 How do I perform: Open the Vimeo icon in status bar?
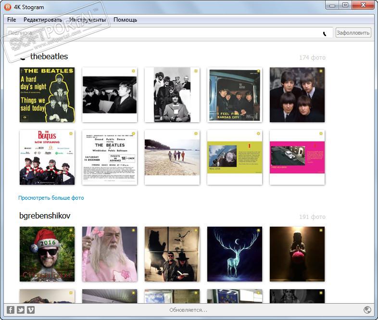[31, 309]
